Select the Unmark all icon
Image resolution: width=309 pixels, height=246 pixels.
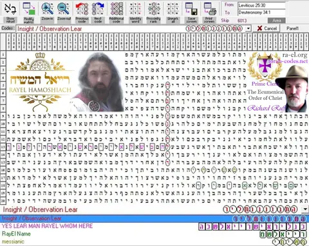(173, 12)
